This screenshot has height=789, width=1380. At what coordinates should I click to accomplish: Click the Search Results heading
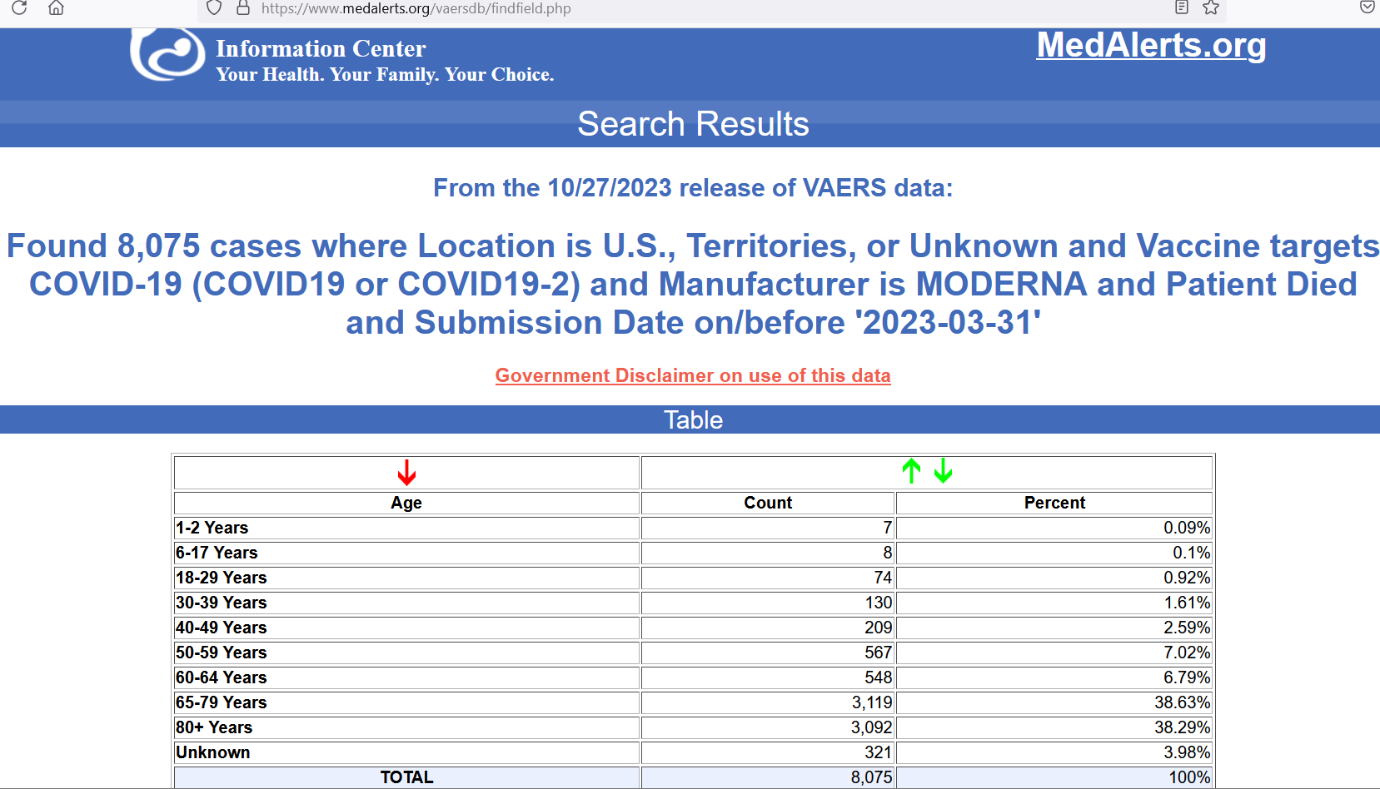click(x=693, y=124)
